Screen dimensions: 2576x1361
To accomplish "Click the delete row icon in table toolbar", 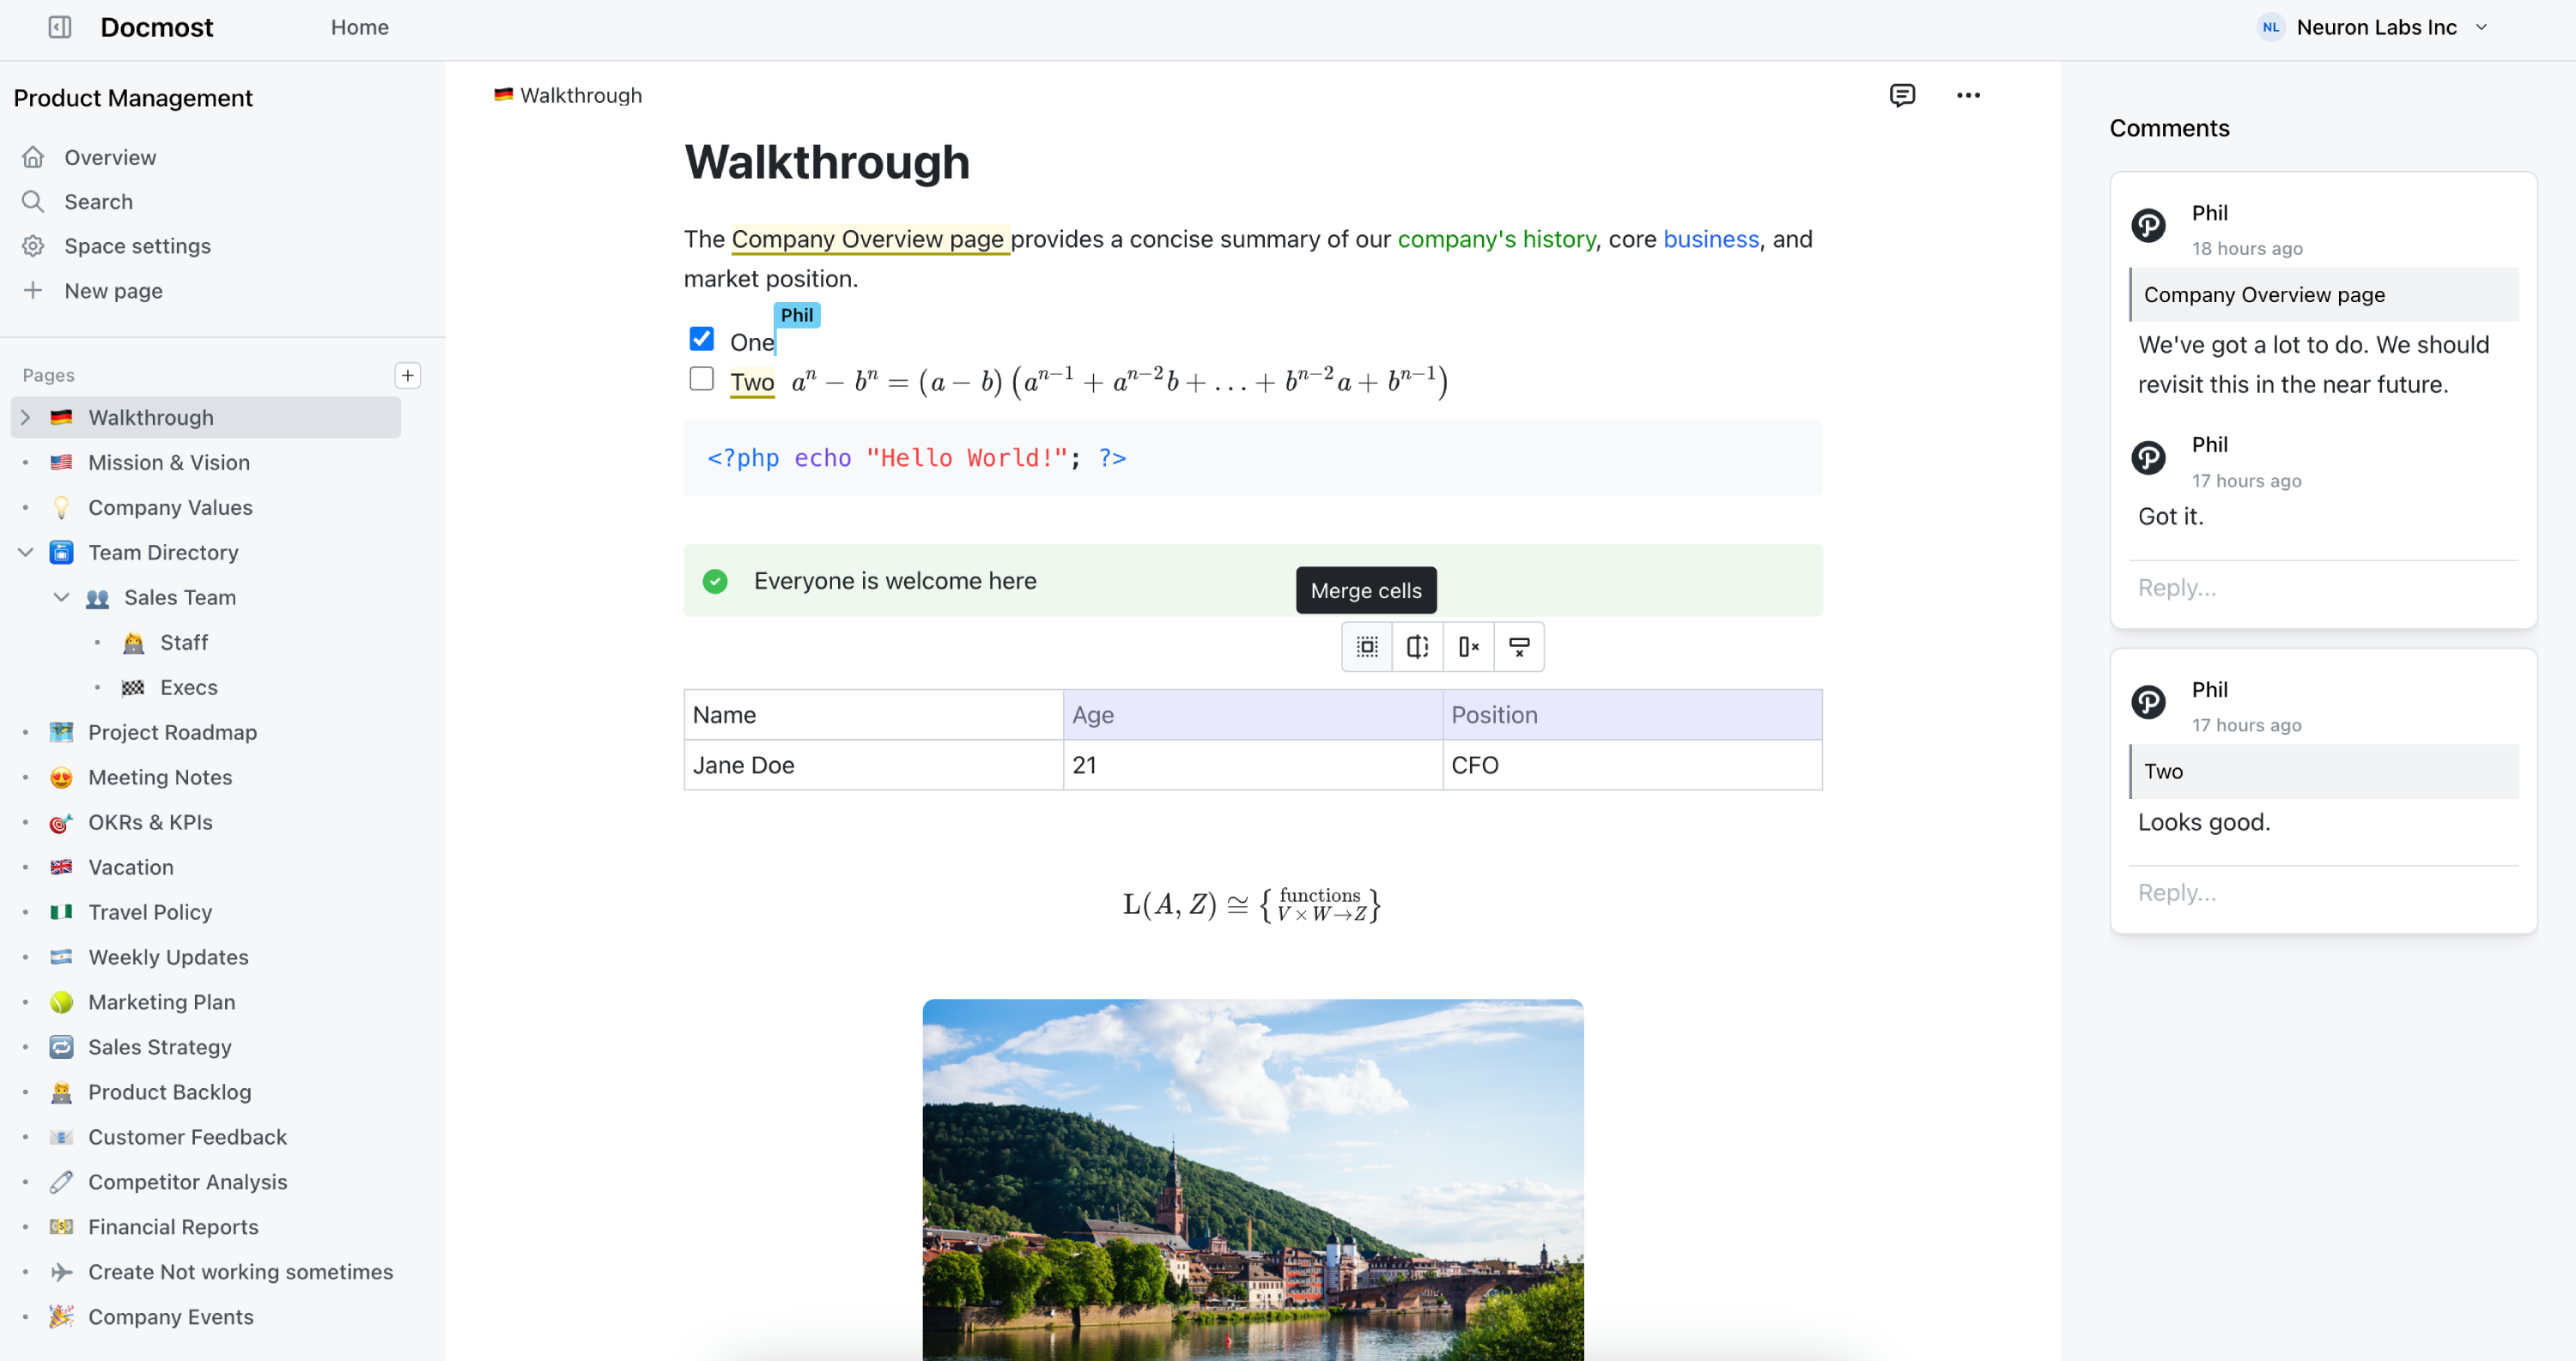I will point(1516,645).
